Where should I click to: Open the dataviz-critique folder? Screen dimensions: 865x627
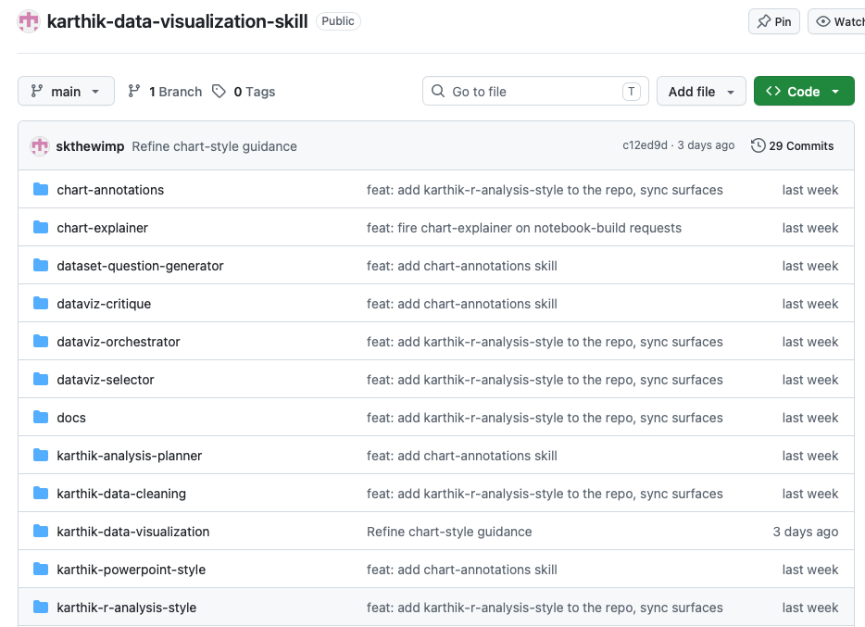[x=104, y=304]
